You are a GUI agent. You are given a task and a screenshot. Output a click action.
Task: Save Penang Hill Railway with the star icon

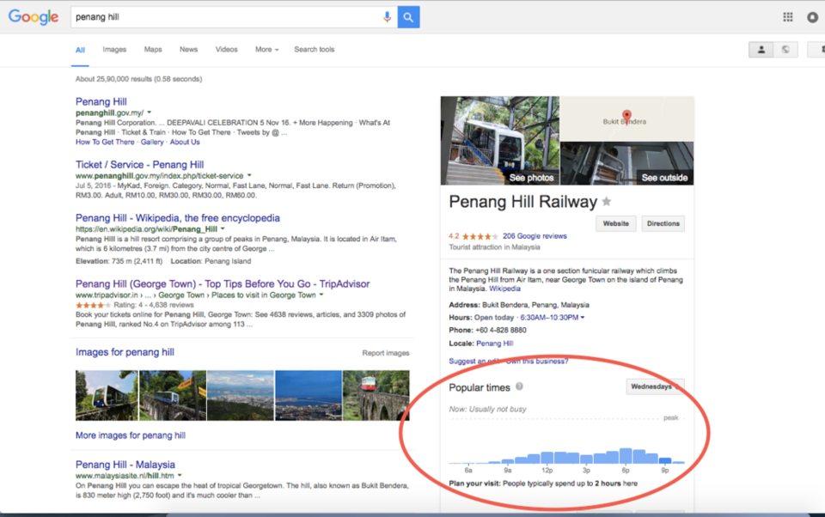click(x=607, y=202)
